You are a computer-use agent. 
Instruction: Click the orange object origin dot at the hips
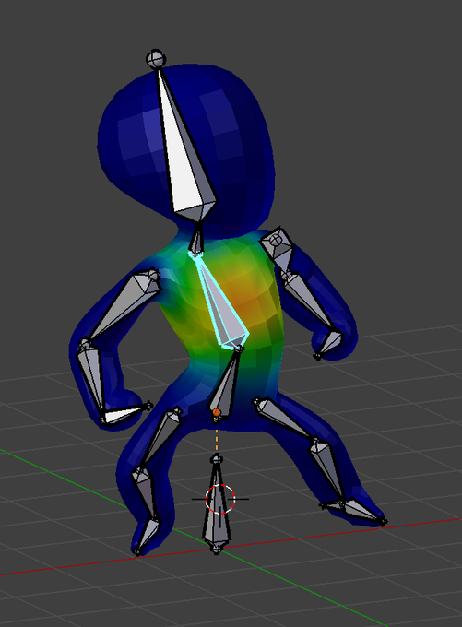217,412
